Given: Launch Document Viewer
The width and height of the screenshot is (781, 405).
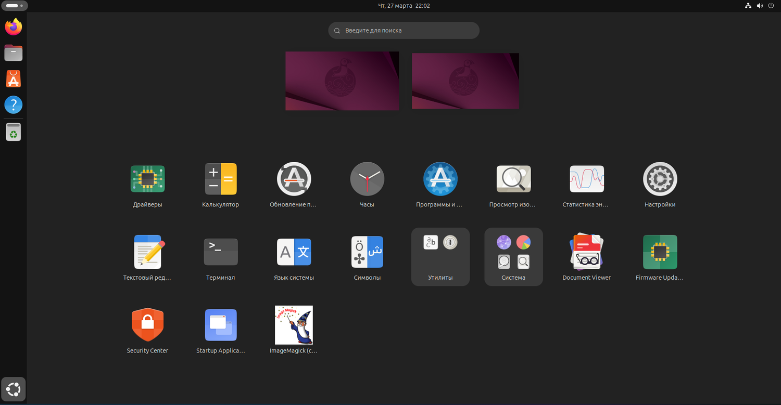Looking at the screenshot, I should [587, 252].
